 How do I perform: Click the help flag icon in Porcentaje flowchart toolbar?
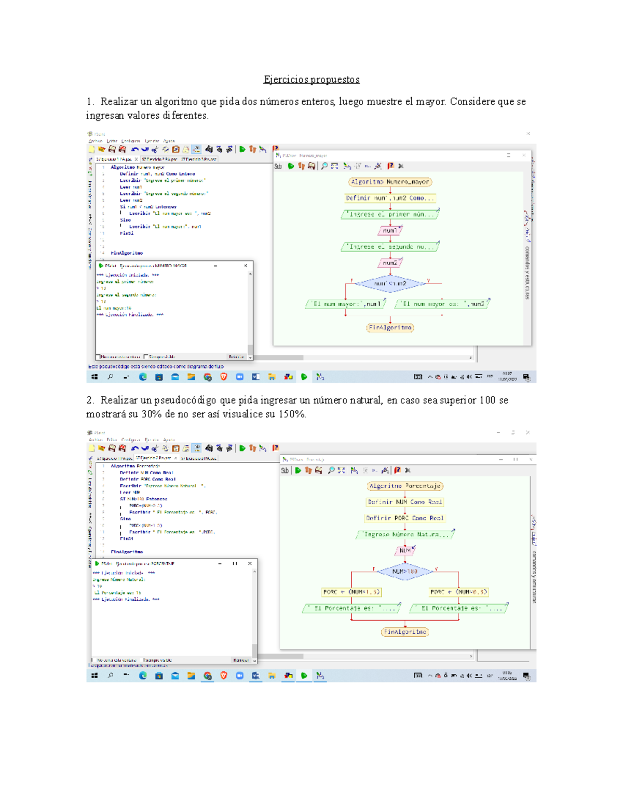click(x=397, y=470)
